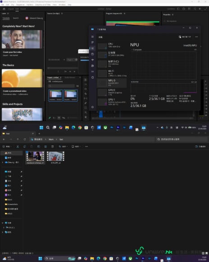Click the Cut scissors icon in Explorer toolbar
This screenshot has width=209, height=262.
point(18,146)
